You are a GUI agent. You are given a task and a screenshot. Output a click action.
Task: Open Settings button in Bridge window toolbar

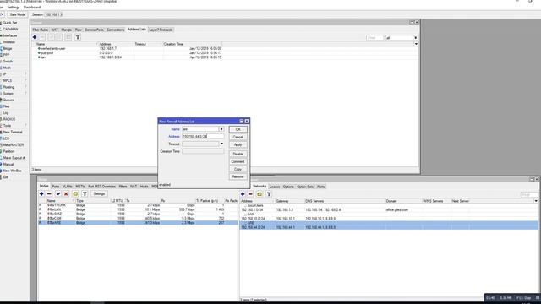click(99, 194)
